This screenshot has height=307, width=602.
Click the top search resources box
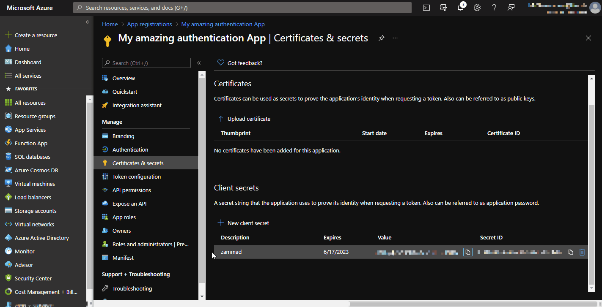(x=242, y=8)
